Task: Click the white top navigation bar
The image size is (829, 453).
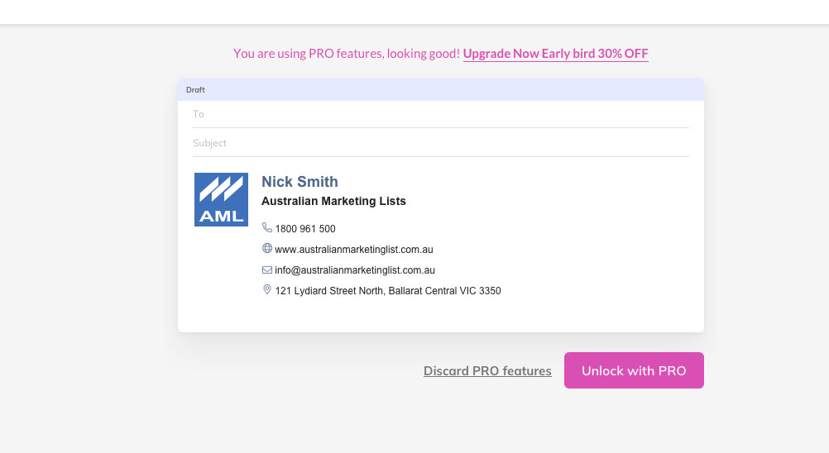Action: tap(414, 12)
